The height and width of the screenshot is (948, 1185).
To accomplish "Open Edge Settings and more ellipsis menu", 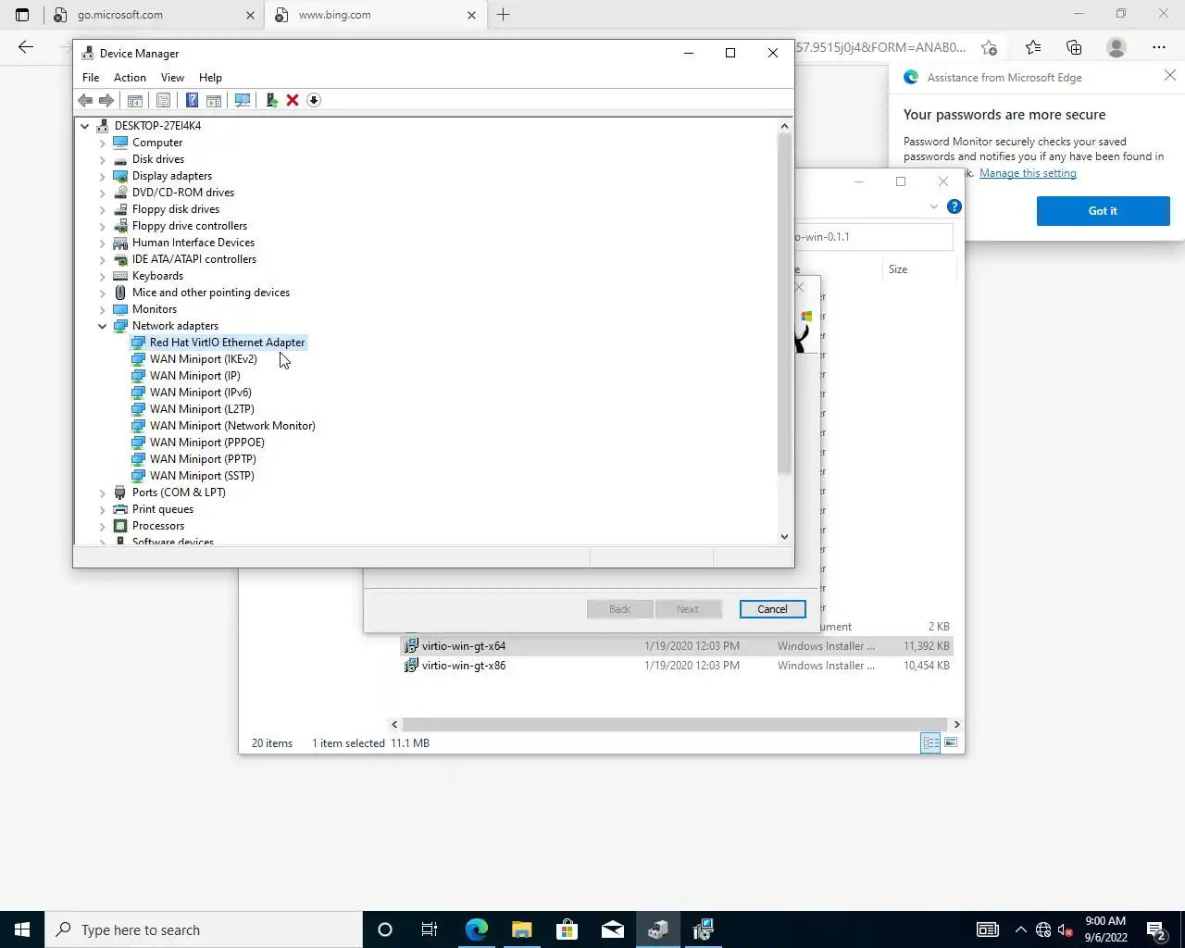I will [1159, 47].
